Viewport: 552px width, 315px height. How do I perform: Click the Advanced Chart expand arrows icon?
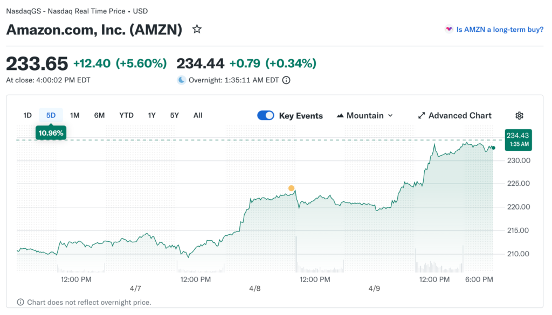click(422, 116)
